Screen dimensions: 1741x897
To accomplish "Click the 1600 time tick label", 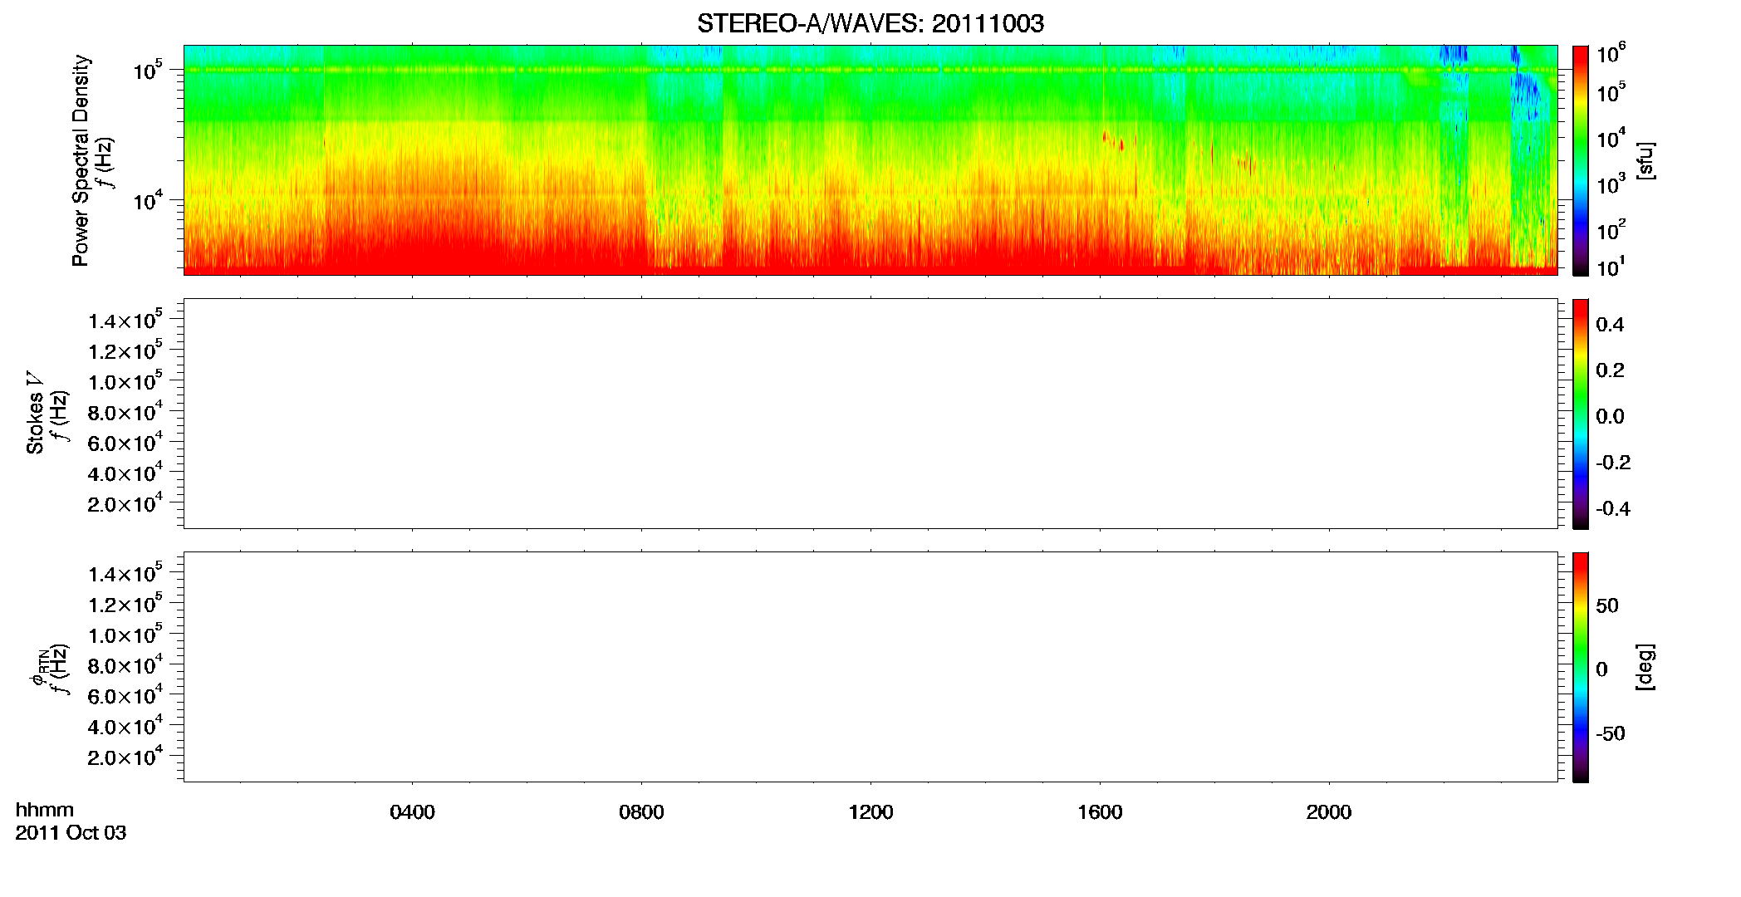I will point(1100,812).
